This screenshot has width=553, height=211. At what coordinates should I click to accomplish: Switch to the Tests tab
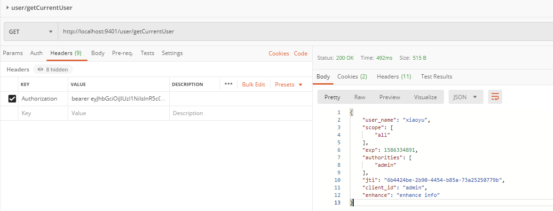pos(148,53)
